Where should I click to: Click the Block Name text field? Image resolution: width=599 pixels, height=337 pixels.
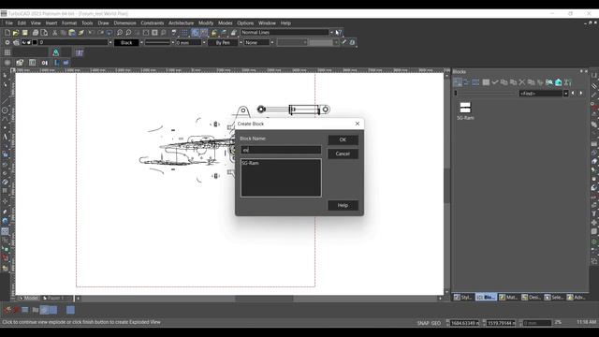[x=281, y=150]
